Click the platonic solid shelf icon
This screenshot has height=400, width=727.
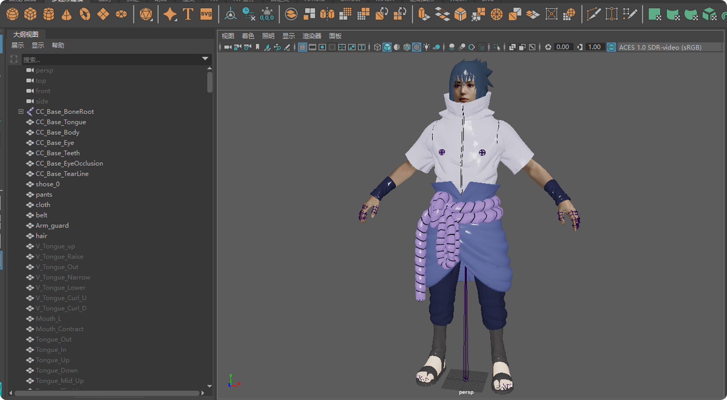coord(146,14)
